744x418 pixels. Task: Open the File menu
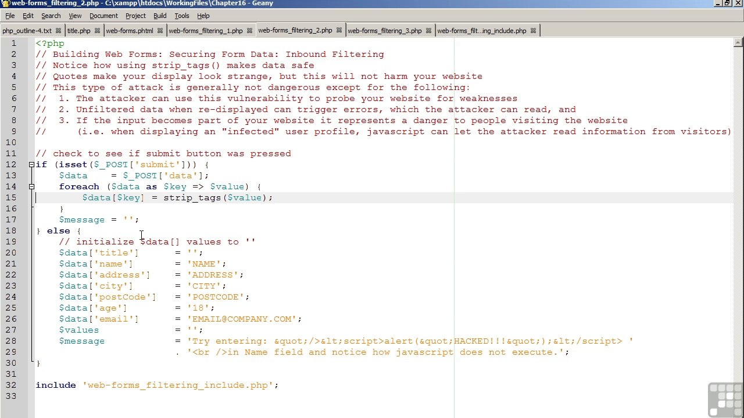tap(10, 16)
